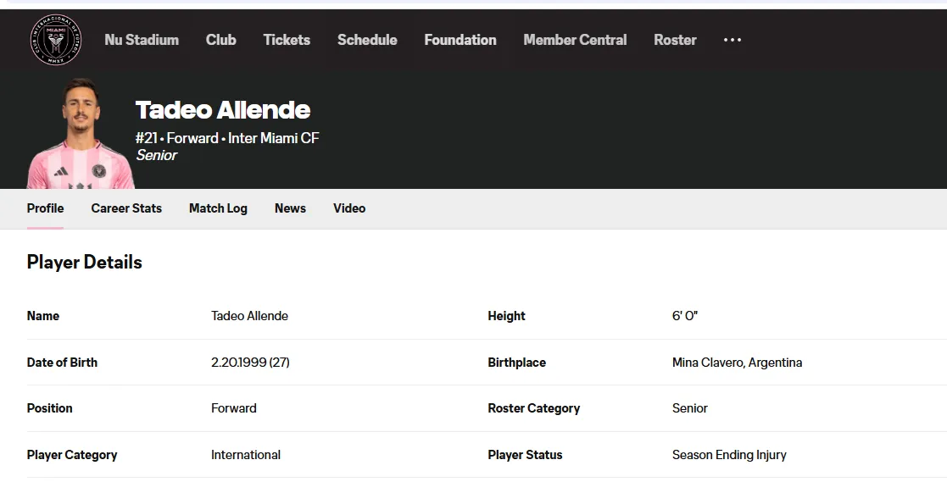Open the Video tab
This screenshot has width=947, height=482.
(x=349, y=208)
